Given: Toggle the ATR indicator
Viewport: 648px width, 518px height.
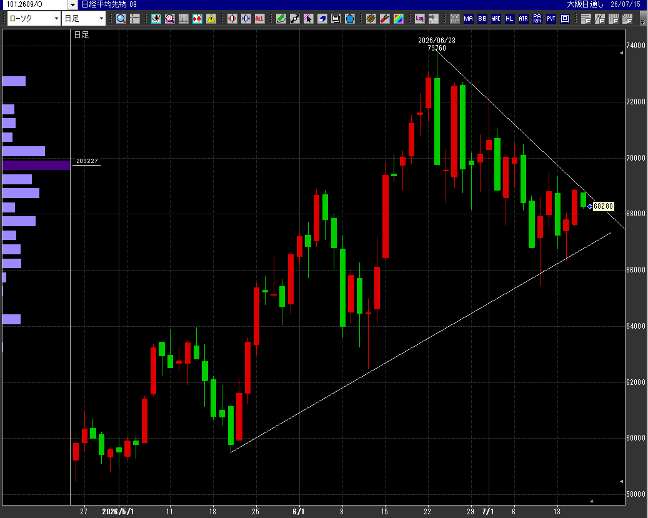Looking at the screenshot, I should (523, 19).
